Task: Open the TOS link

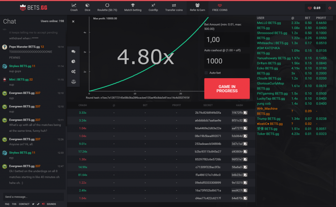Action: click(x=14, y=204)
